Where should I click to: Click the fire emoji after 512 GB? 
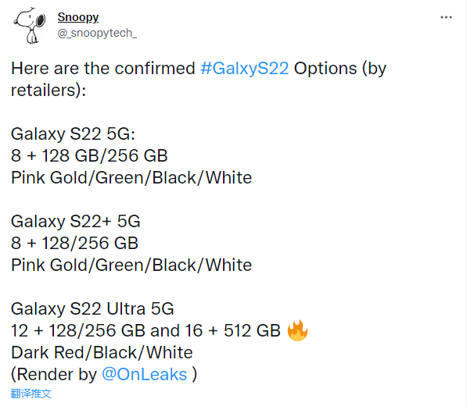pos(297,330)
